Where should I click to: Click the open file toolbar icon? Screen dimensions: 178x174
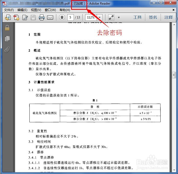pyautogui.click(x=8, y=17)
